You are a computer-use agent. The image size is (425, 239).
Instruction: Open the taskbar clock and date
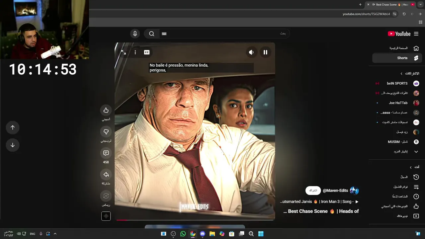point(9,233)
